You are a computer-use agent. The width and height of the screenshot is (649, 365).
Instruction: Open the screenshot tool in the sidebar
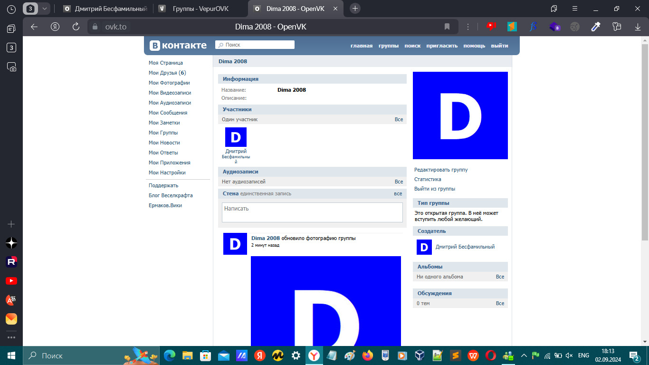click(x=12, y=67)
